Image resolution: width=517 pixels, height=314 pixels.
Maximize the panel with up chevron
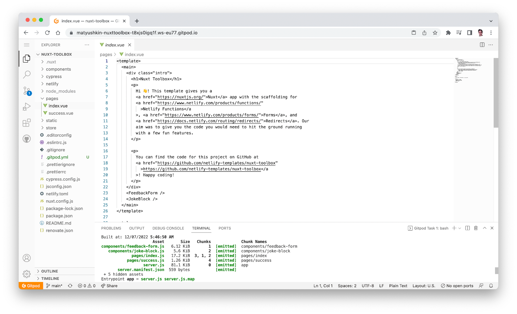pos(485,228)
